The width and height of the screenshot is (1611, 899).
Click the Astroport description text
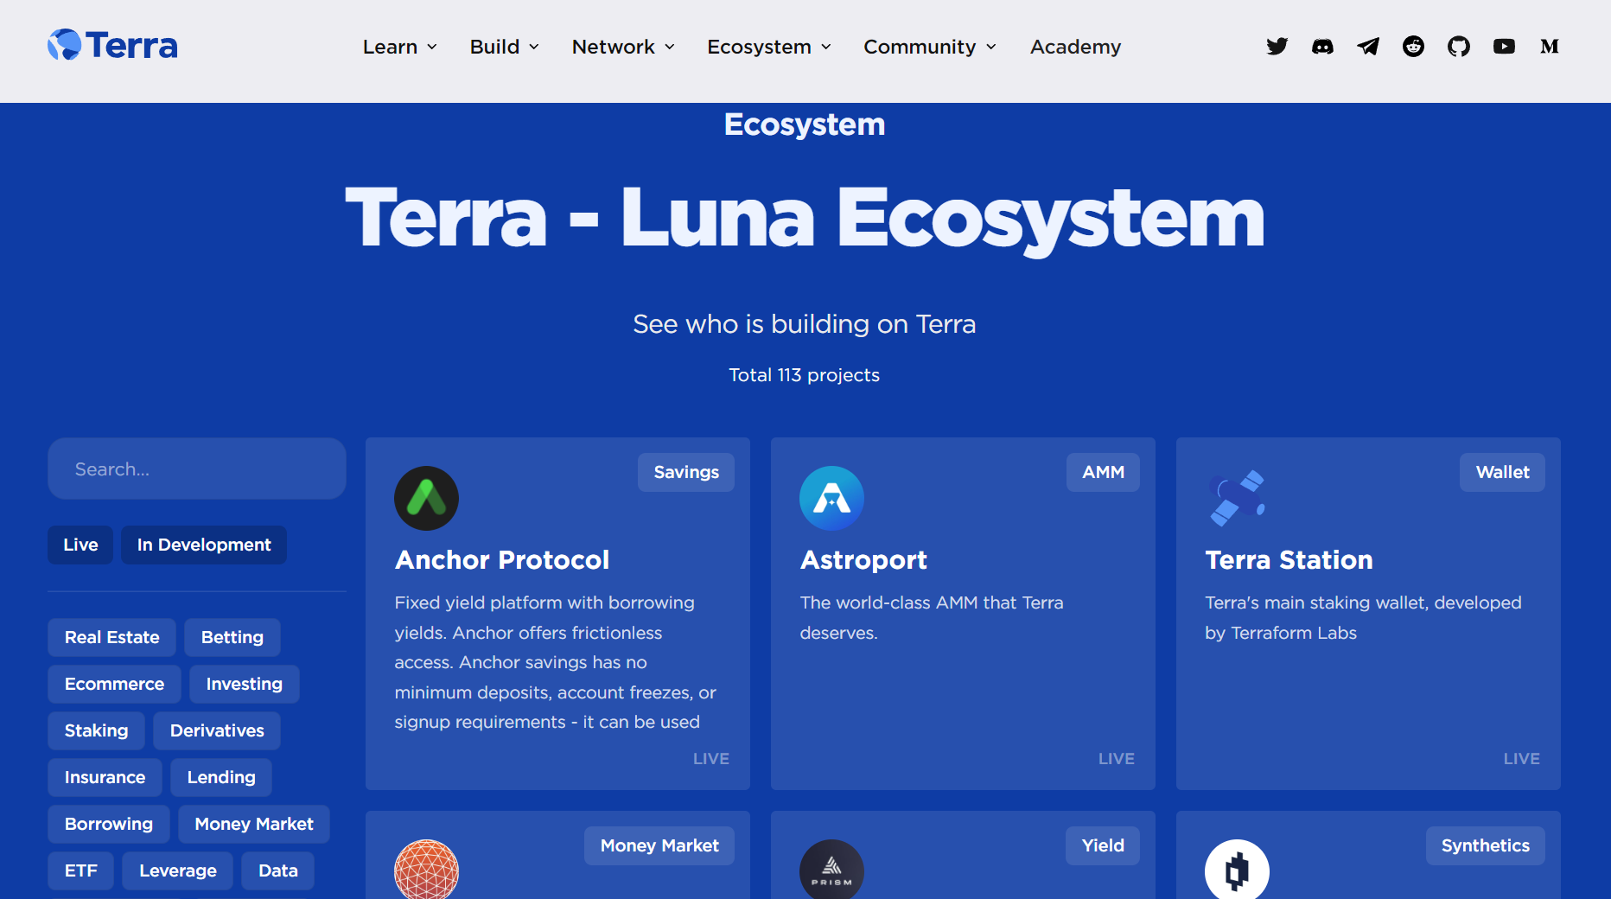coord(932,617)
